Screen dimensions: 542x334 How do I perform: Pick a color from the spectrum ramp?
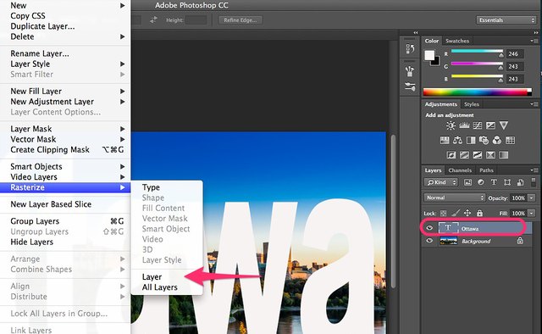(478, 92)
